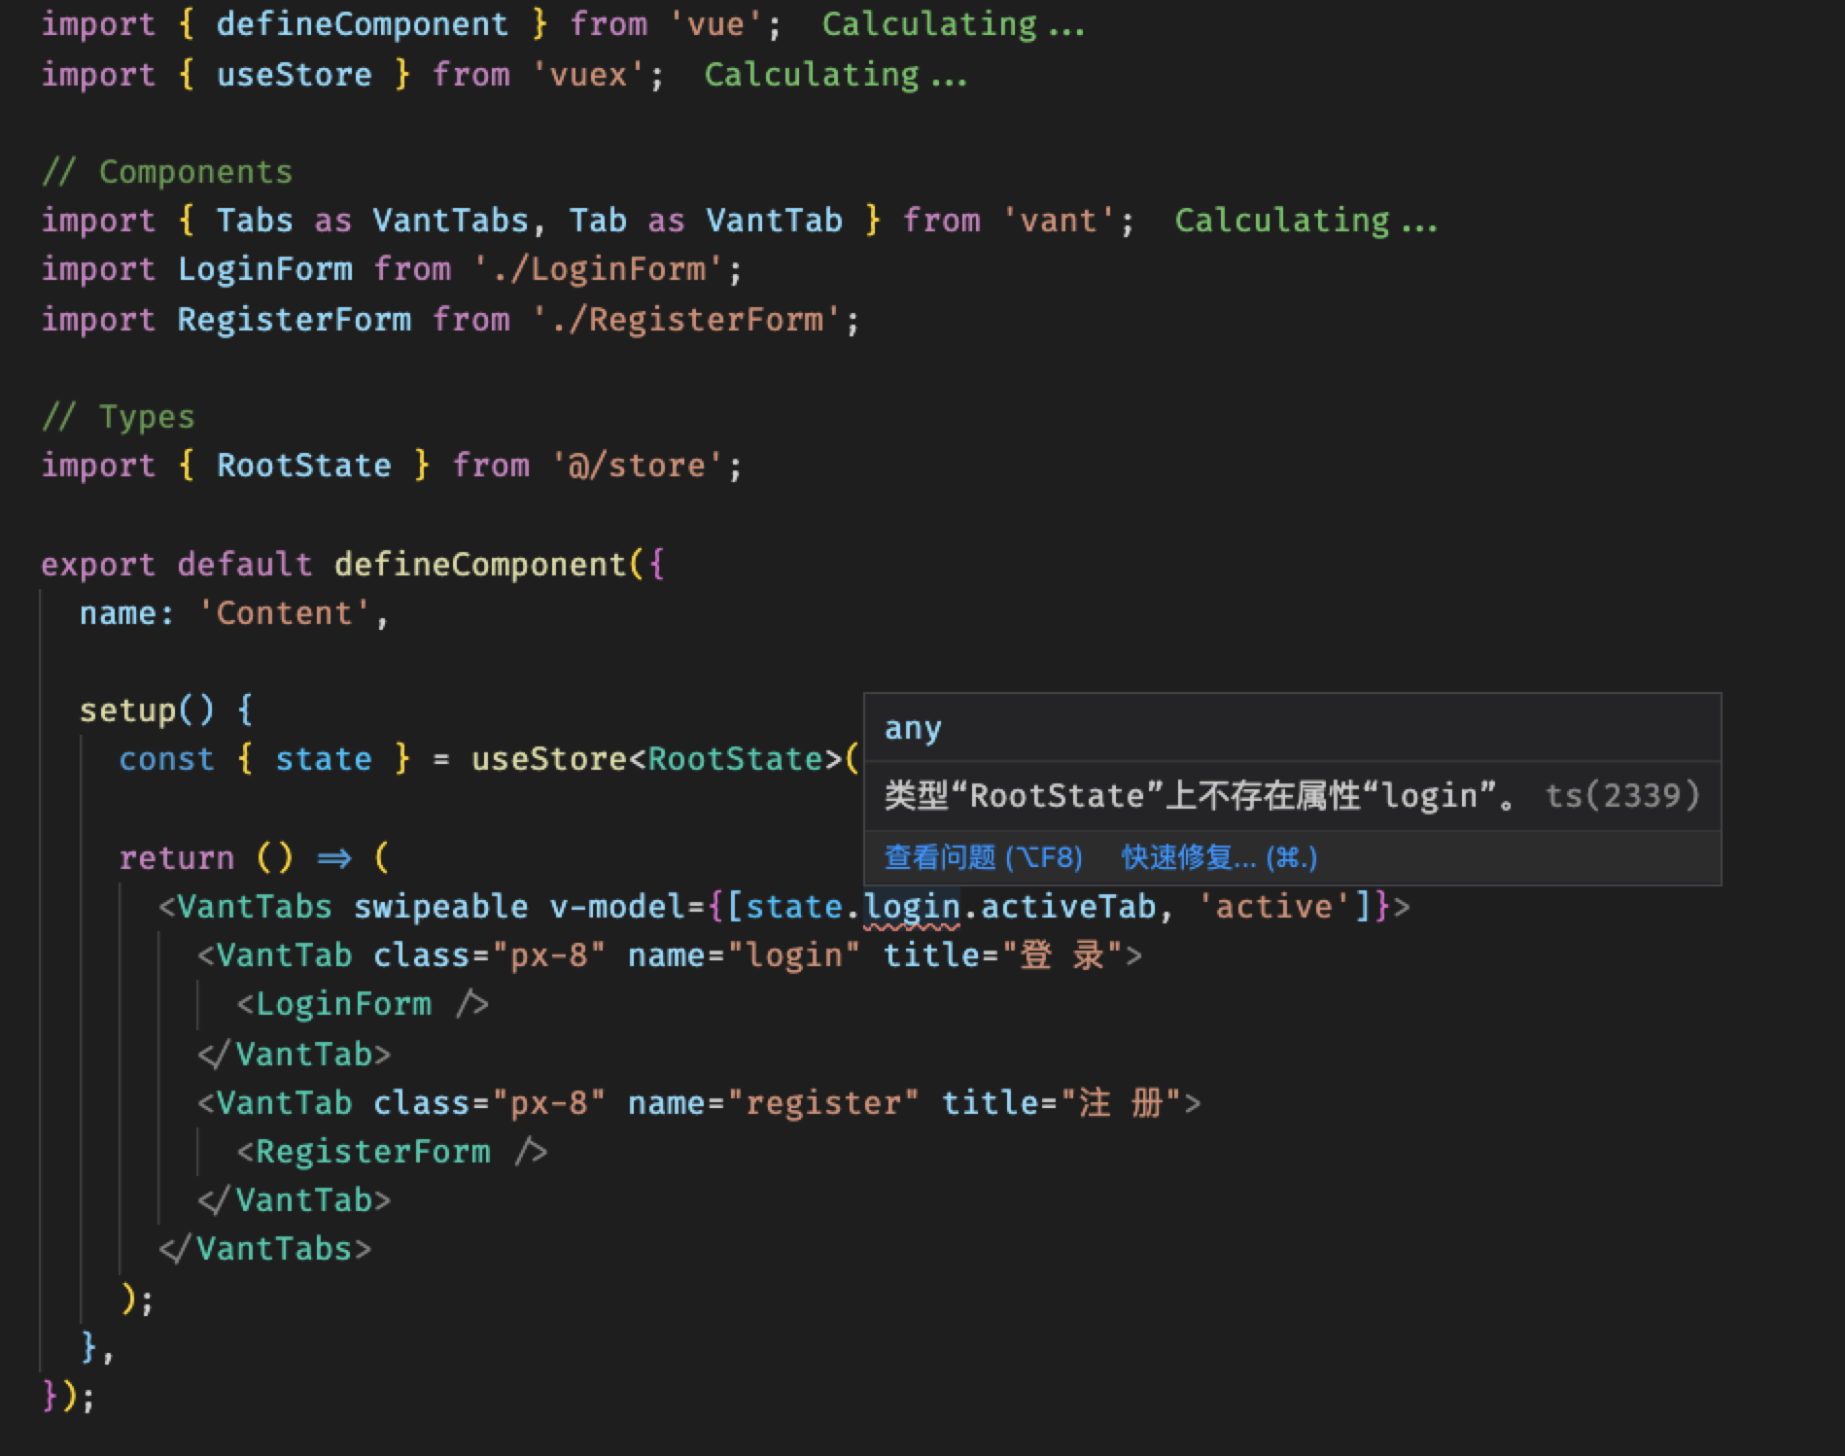Click the export keyword
The width and height of the screenshot is (1845, 1456).
98,565
